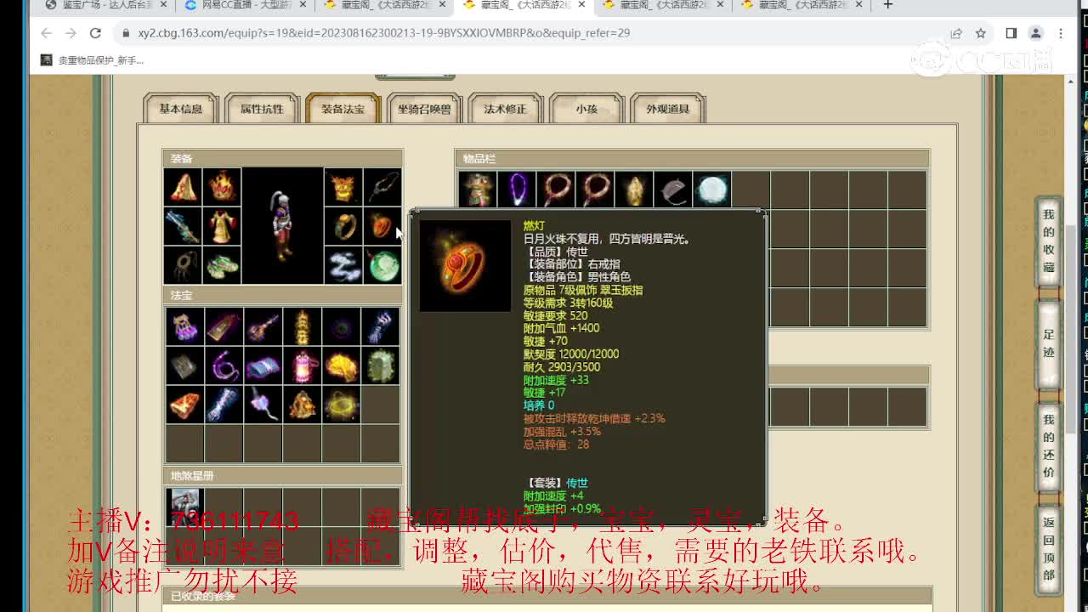Select the pointed hat equipment icon
This screenshot has height=612, width=1088.
pos(183,187)
